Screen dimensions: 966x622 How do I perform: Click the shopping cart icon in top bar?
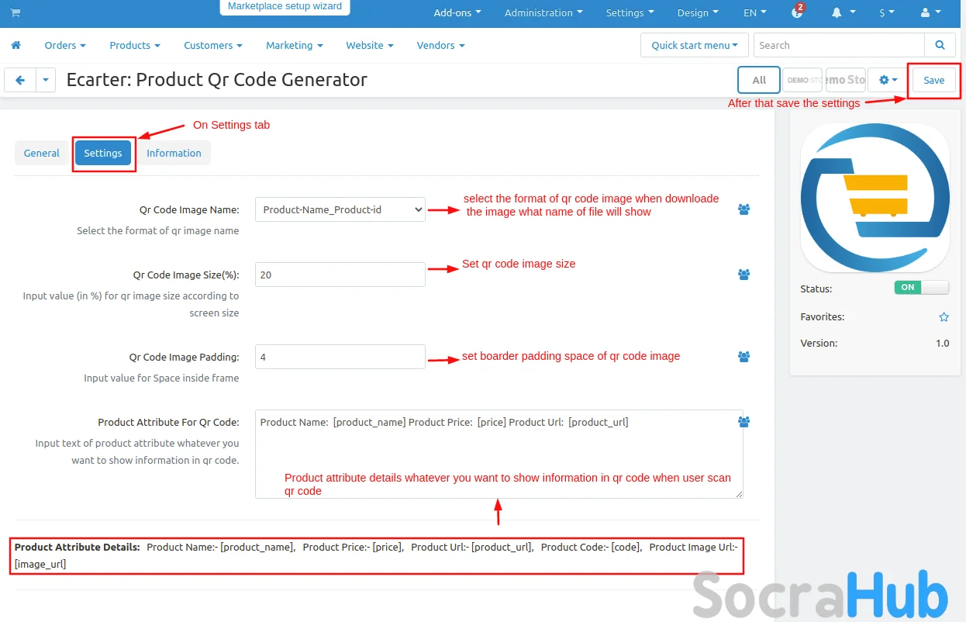pyautogui.click(x=16, y=13)
